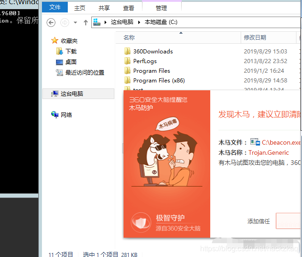Image resolution: width=302 pixels, height=257 pixels.
Task: Click the red action button in 360 alert
Action: 288,221
